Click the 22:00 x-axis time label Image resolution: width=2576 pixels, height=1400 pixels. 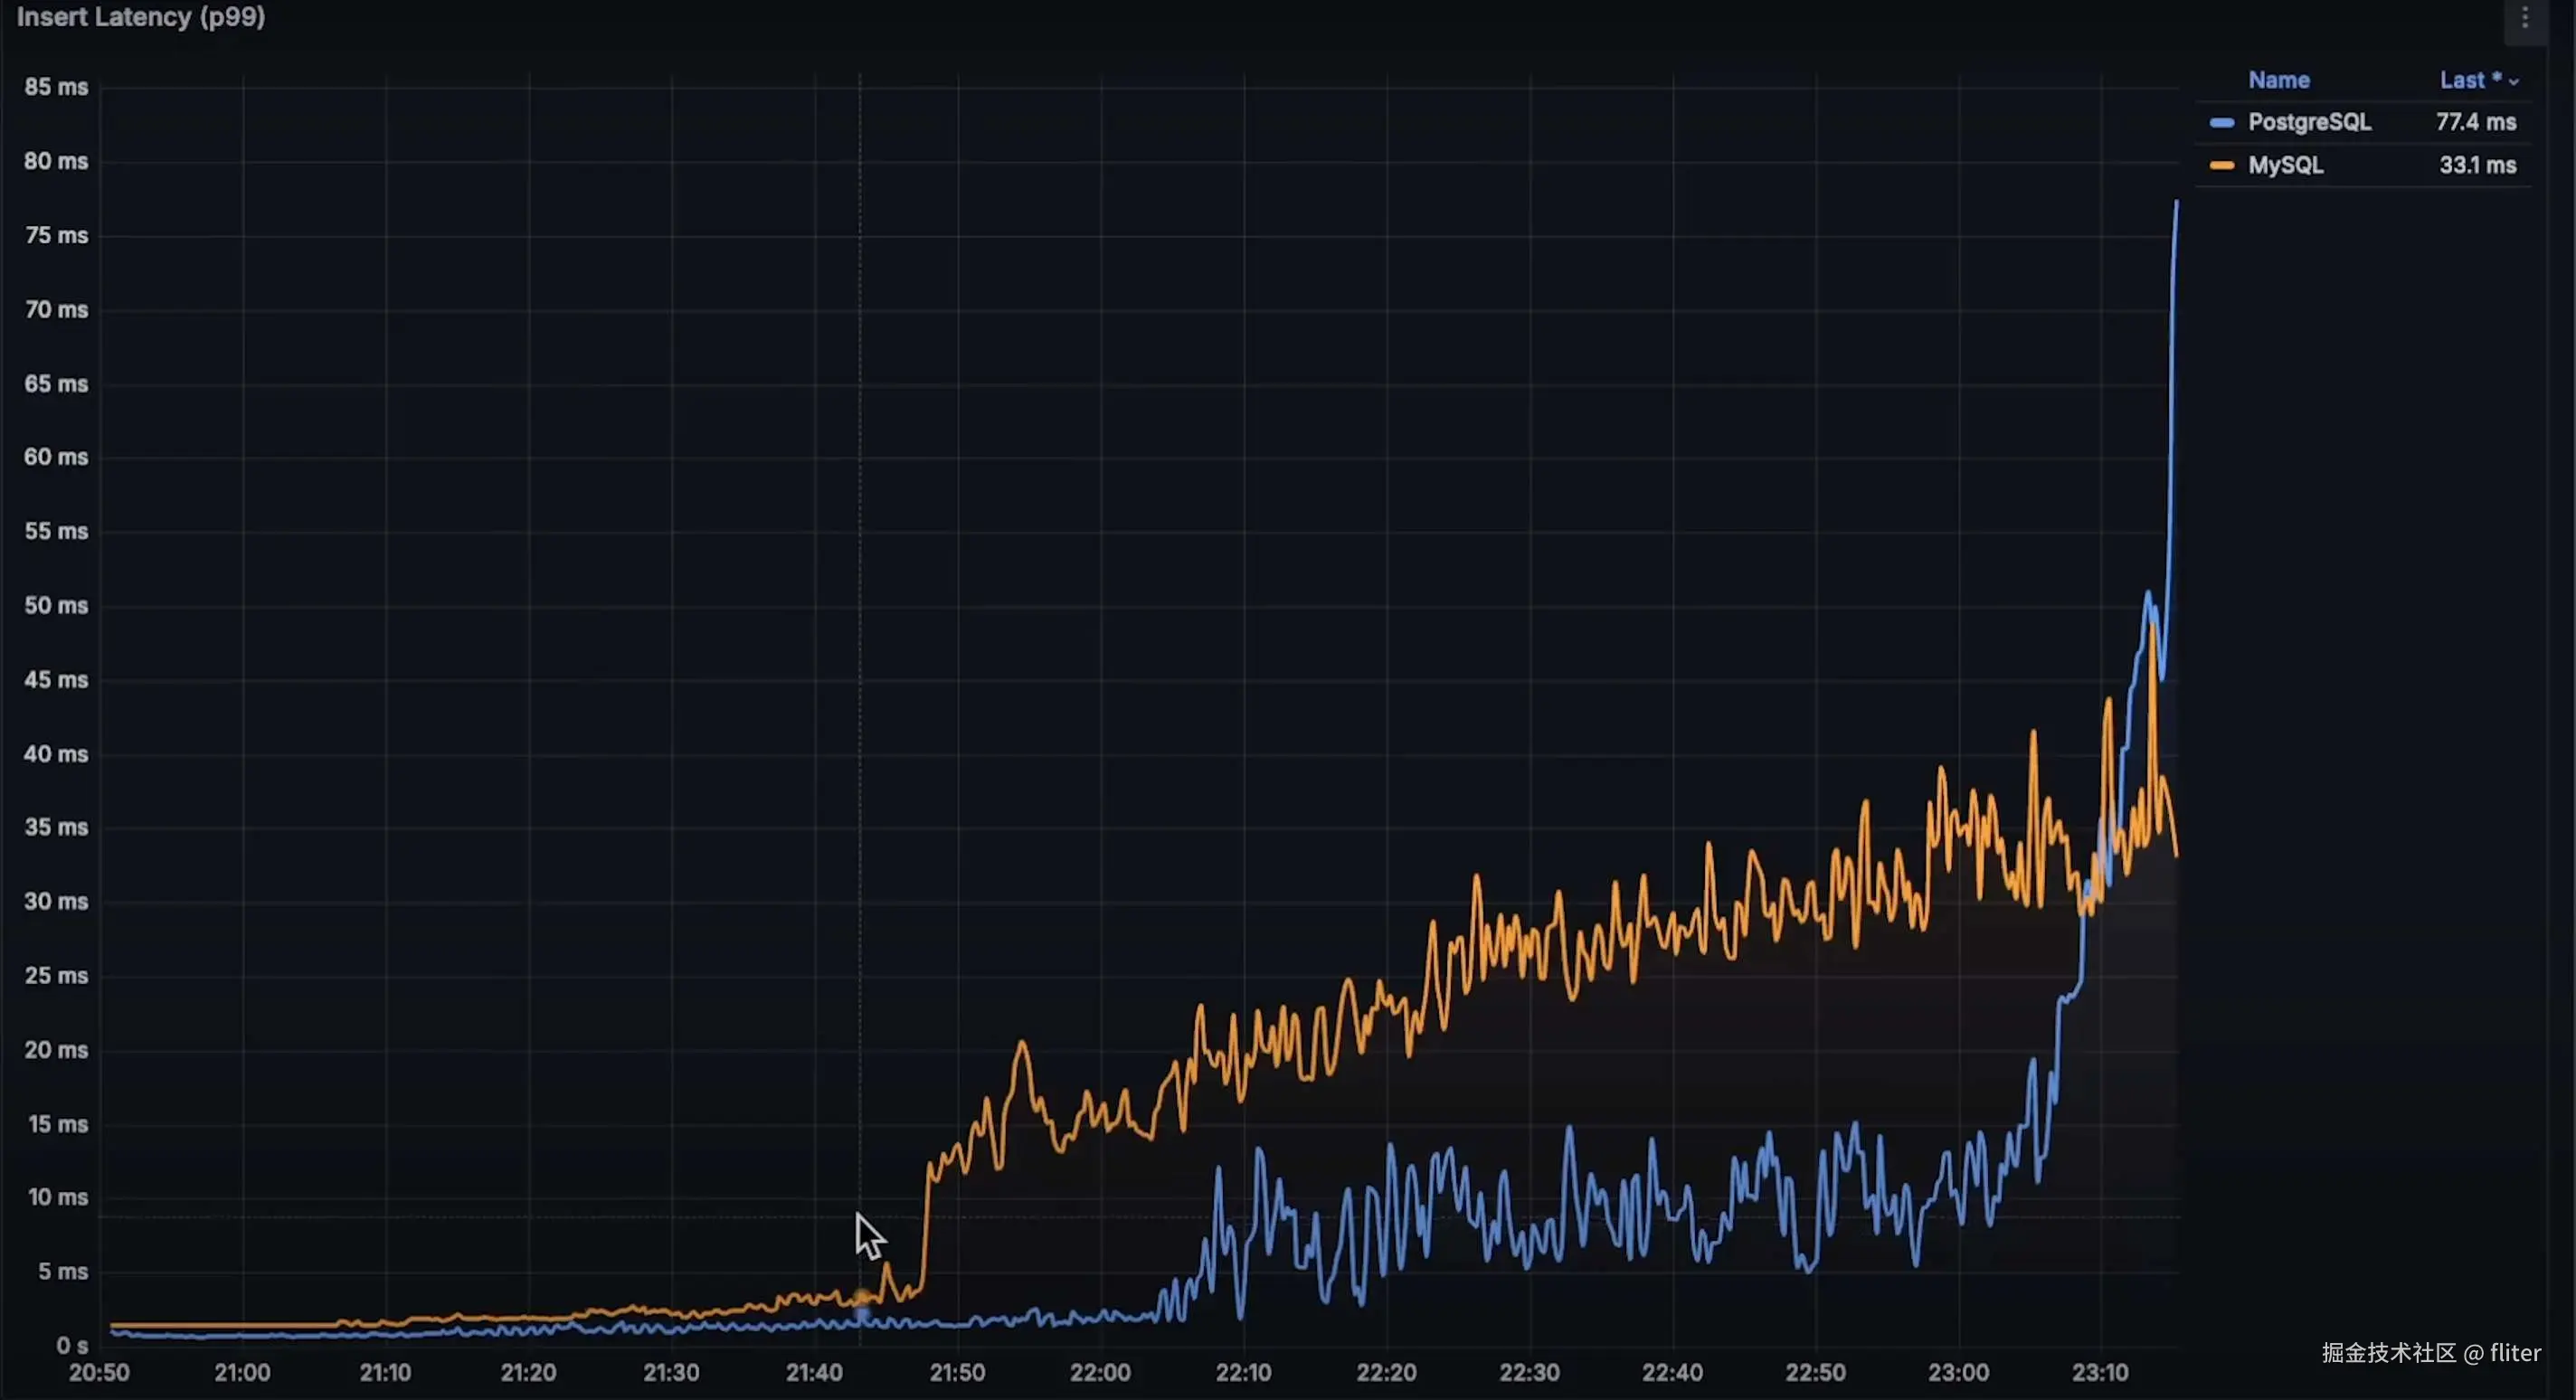pyautogui.click(x=1100, y=1373)
